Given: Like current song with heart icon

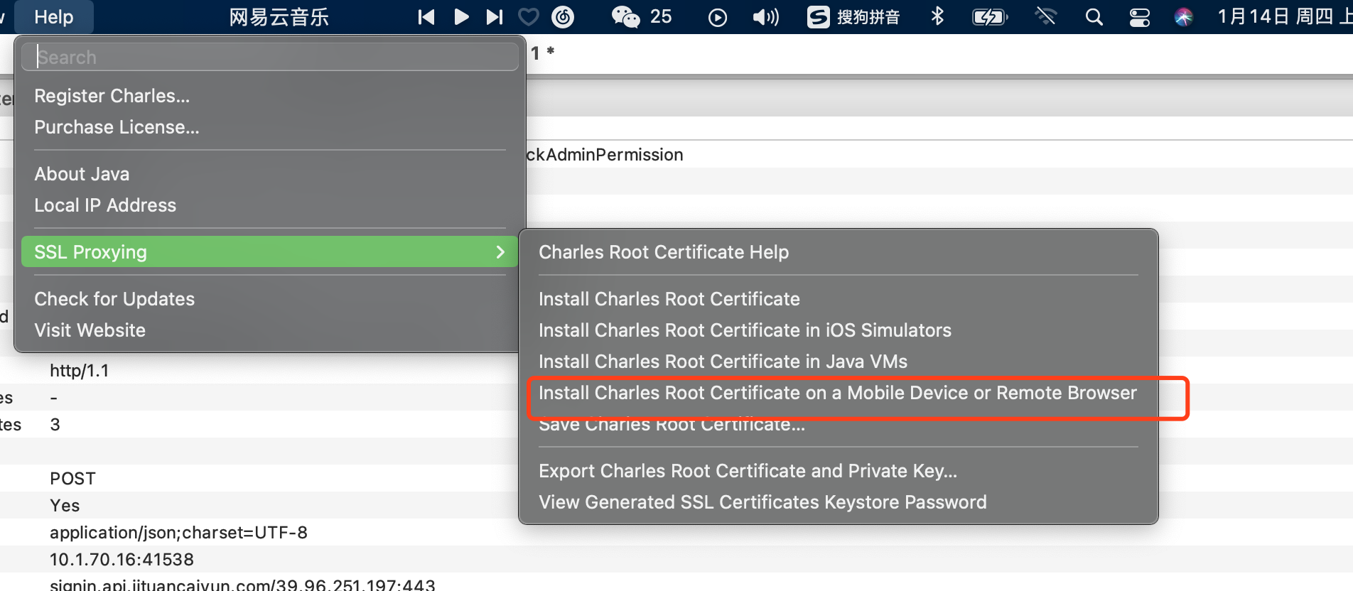Looking at the screenshot, I should click(x=528, y=16).
